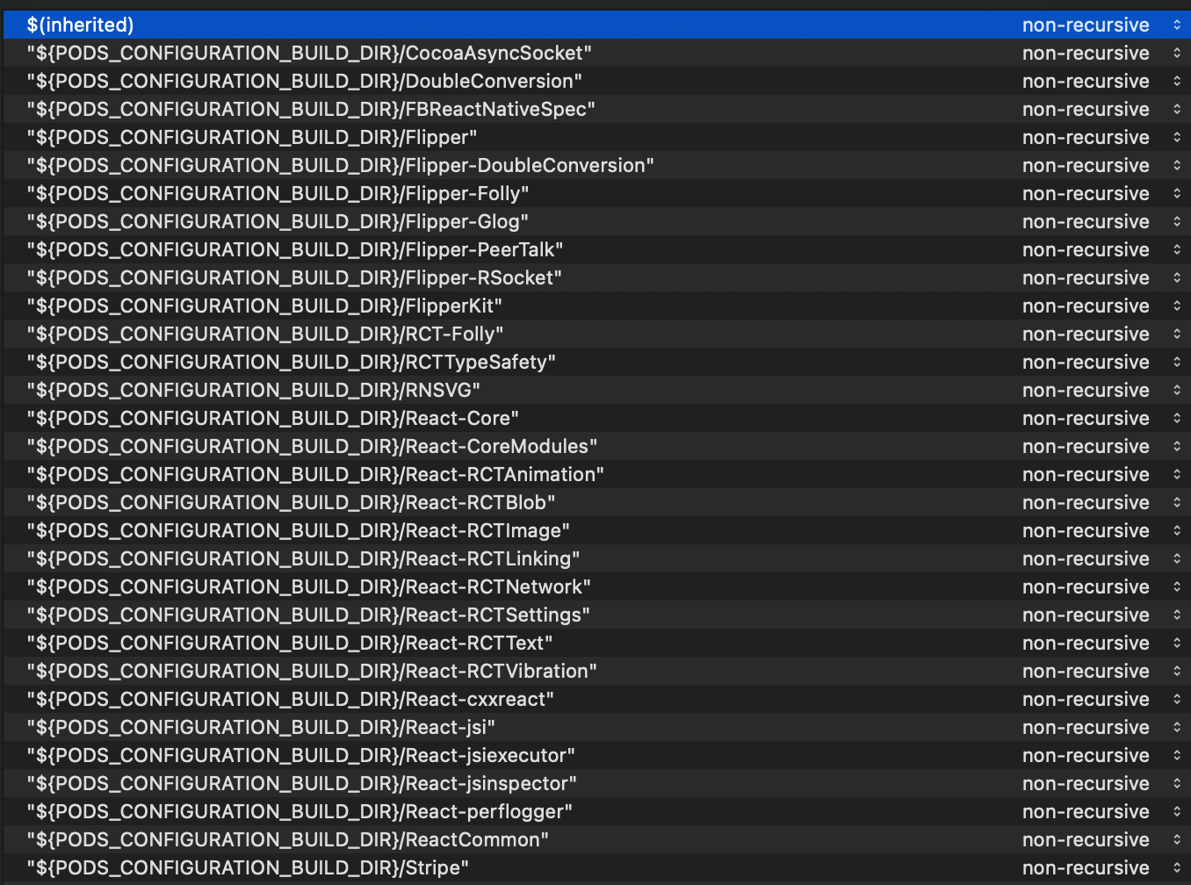1191x885 pixels.
Task: Open recursion popup for React-perflogger row
Action: coord(1103,811)
